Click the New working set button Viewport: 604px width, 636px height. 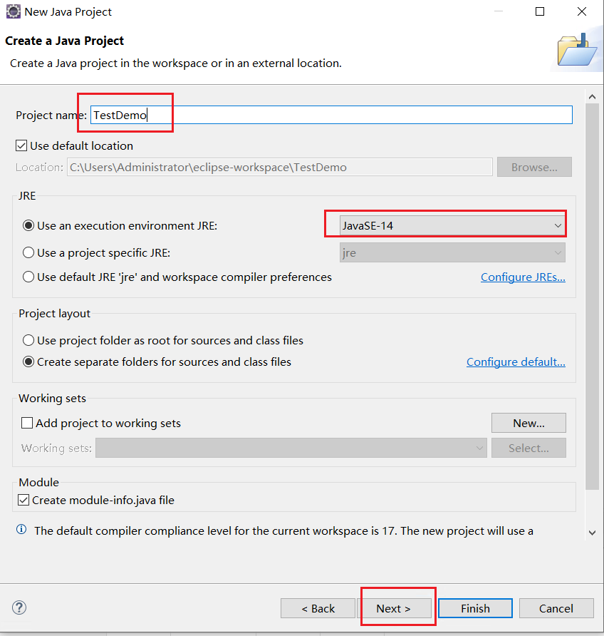(x=528, y=423)
